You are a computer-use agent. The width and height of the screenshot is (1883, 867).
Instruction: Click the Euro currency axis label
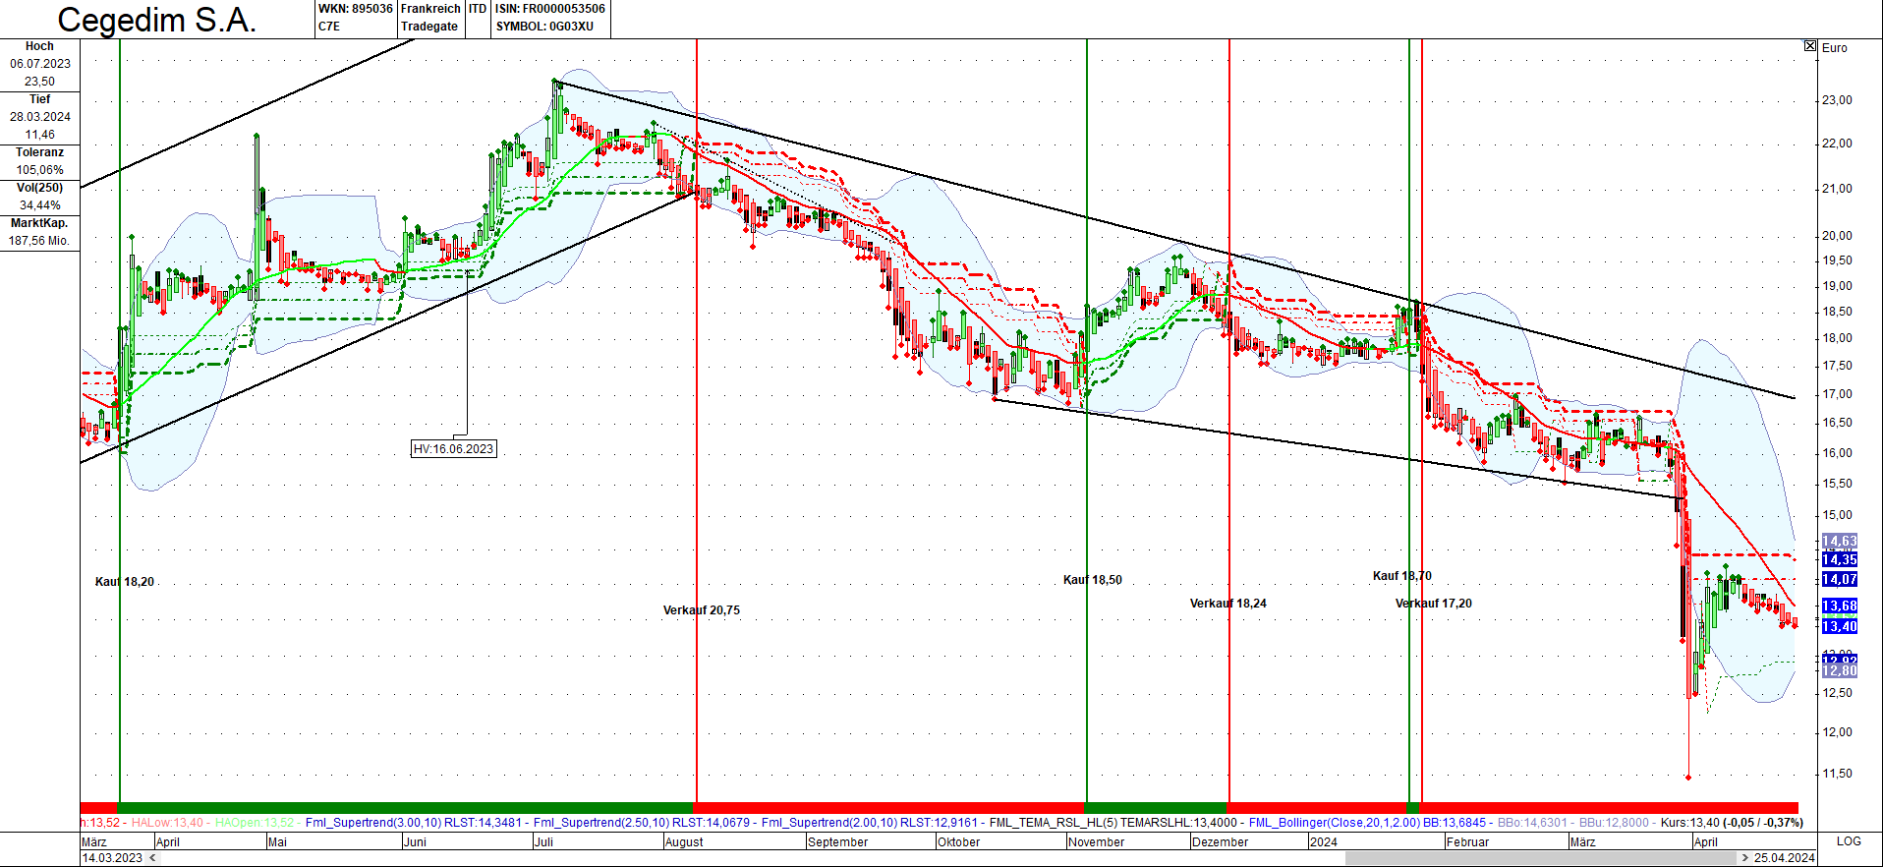(x=1834, y=48)
